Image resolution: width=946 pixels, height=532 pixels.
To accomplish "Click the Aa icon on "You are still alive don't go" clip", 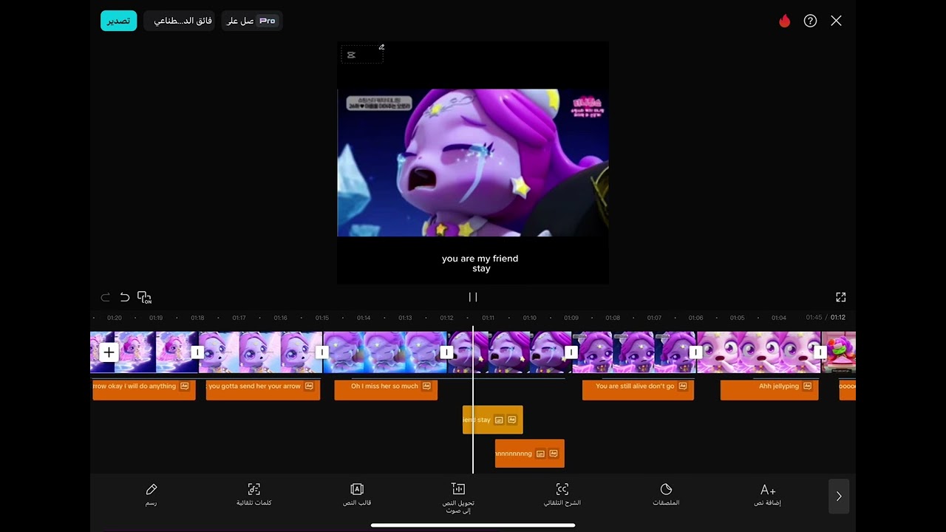I will tap(684, 386).
